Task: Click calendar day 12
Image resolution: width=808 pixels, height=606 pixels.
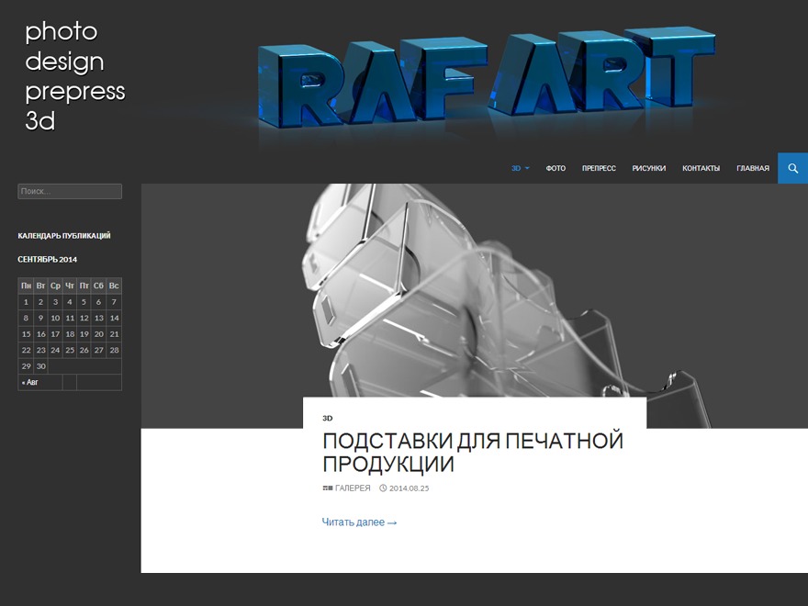Action: 84,318
